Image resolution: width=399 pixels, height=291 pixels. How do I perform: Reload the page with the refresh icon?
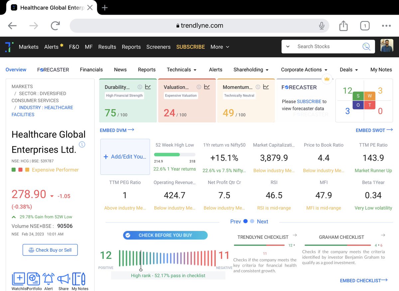click(x=55, y=26)
